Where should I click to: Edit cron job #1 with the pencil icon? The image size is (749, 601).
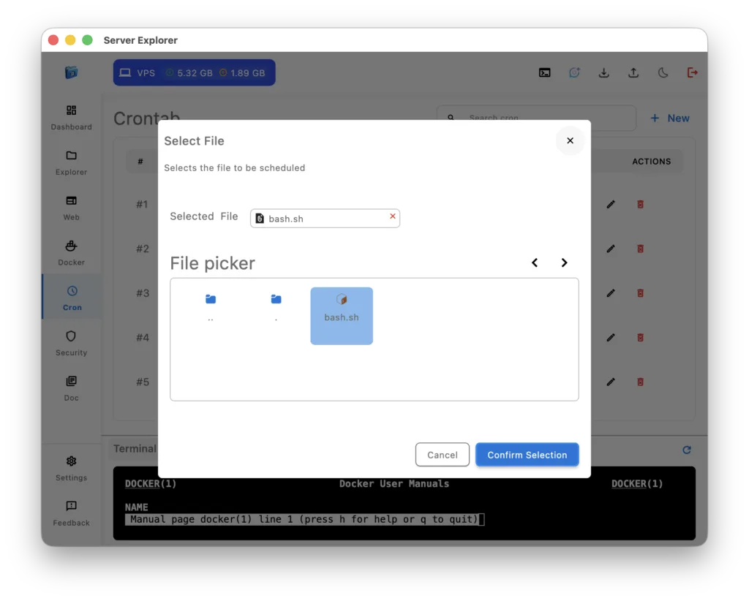[x=611, y=204]
